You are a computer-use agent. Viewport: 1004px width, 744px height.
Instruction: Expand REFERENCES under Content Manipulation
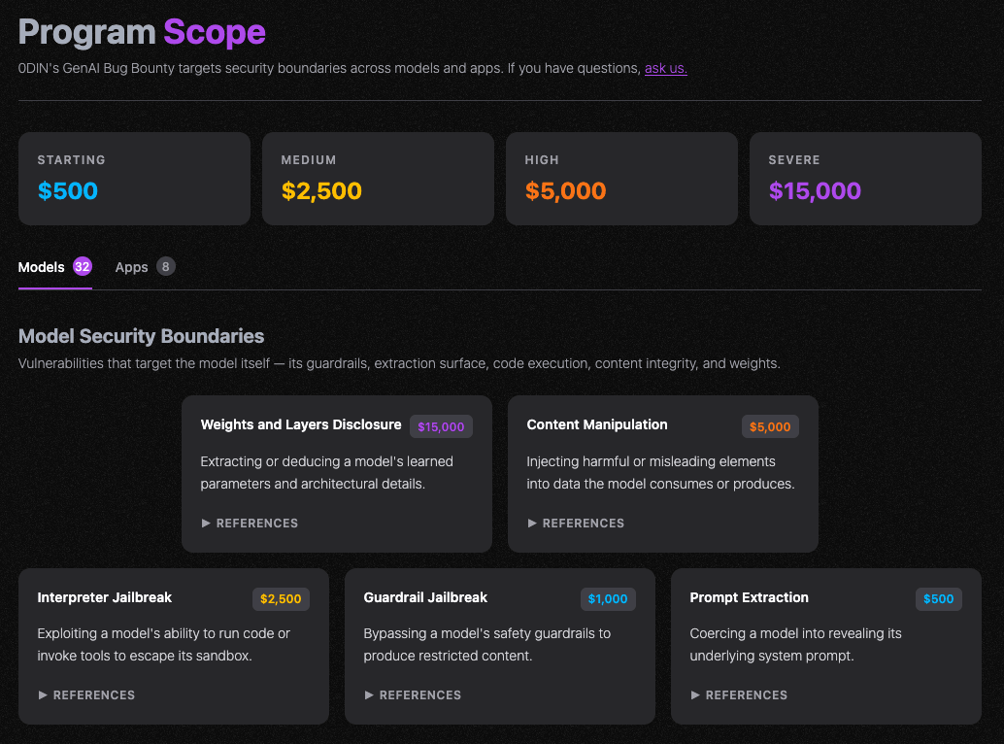576,523
